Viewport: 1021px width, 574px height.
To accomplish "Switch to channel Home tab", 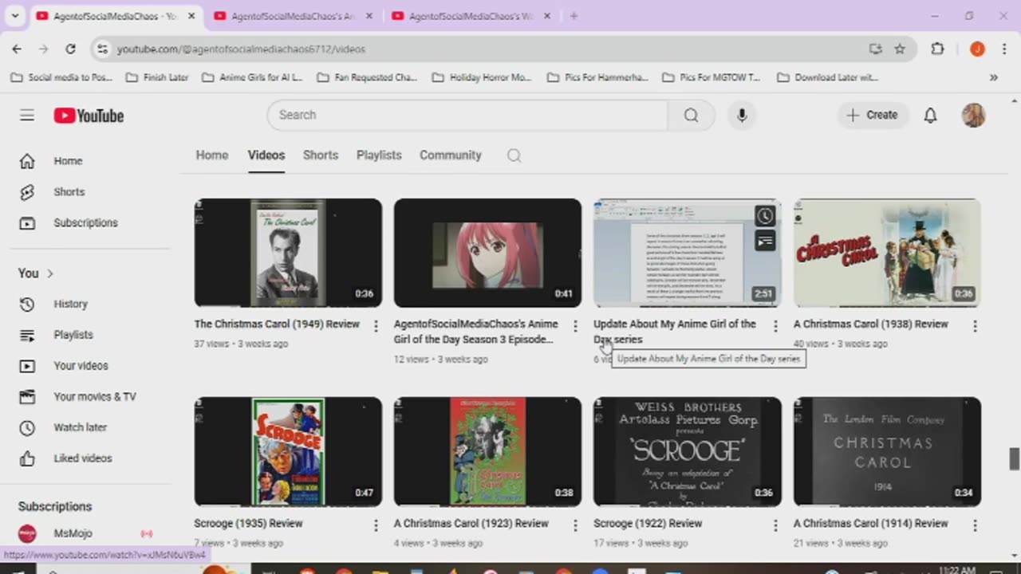I will click(212, 155).
